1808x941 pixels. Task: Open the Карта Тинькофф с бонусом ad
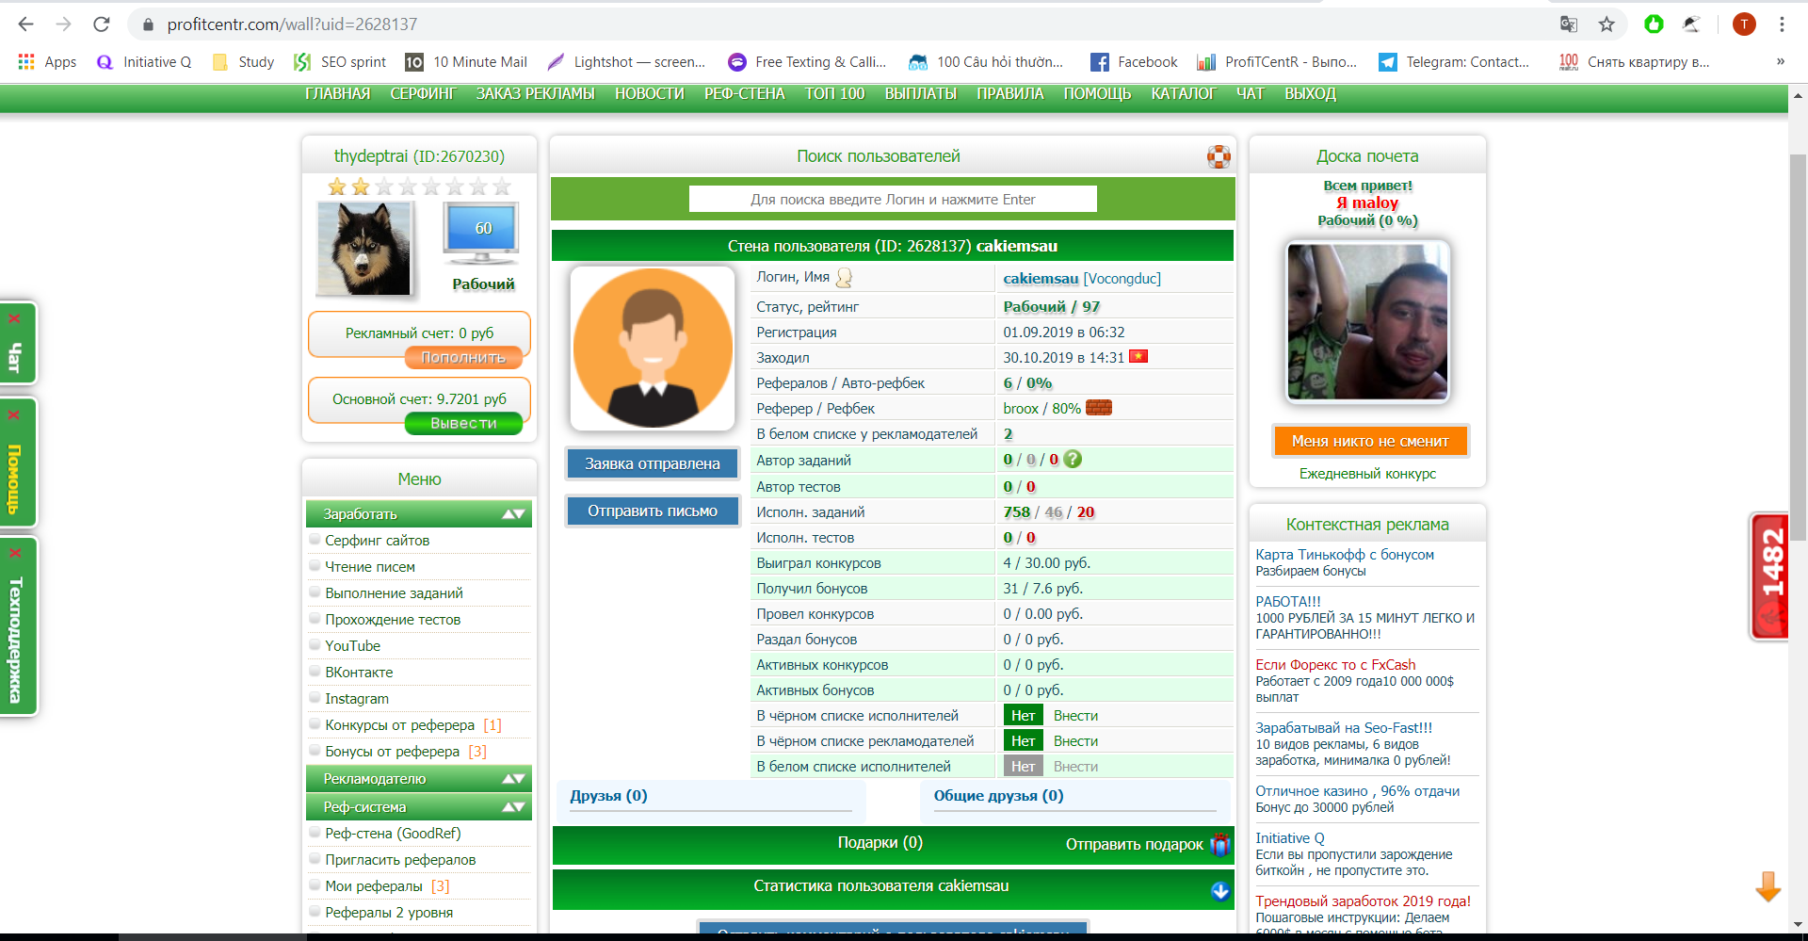(1345, 555)
